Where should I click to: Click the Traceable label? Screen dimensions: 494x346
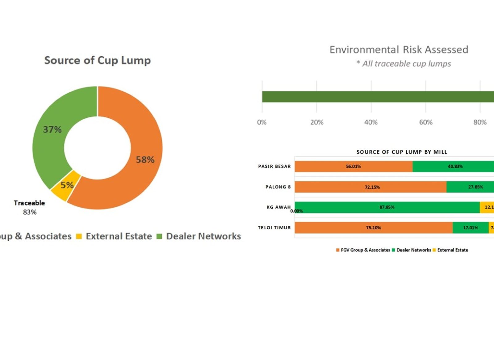point(29,203)
